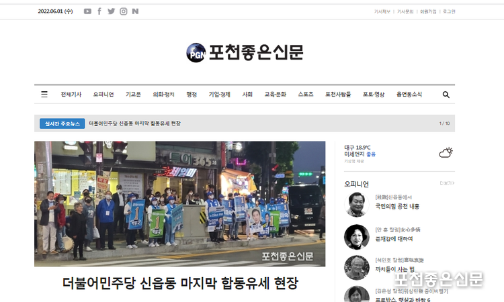Open 읍면동소식 menu item
This screenshot has height=302, width=504.
(409, 95)
